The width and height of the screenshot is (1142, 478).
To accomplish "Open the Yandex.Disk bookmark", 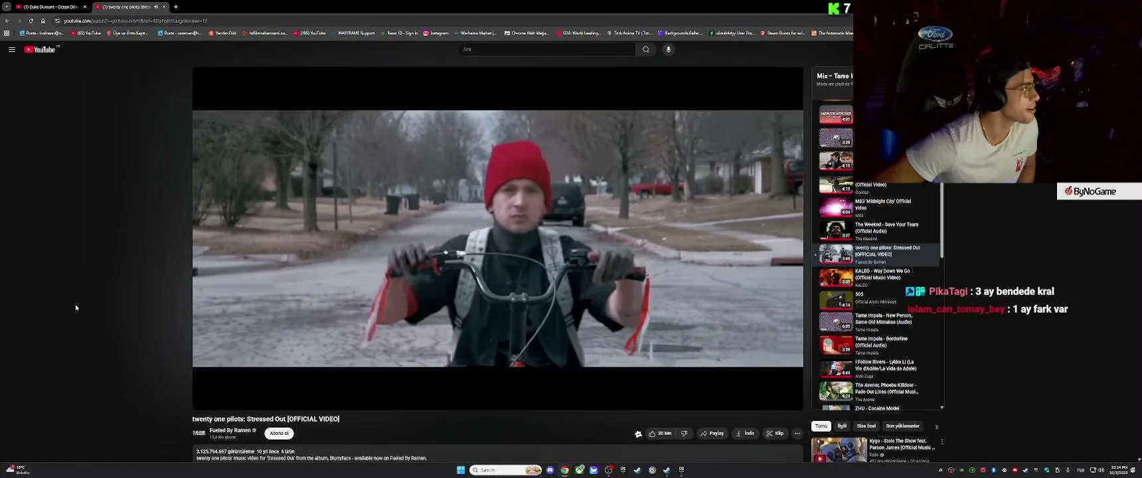I will coord(222,33).
